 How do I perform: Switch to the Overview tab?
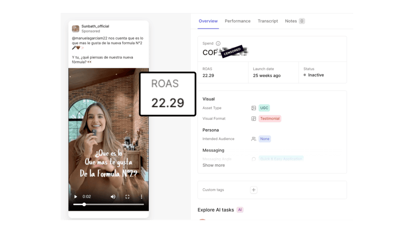coord(208,21)
